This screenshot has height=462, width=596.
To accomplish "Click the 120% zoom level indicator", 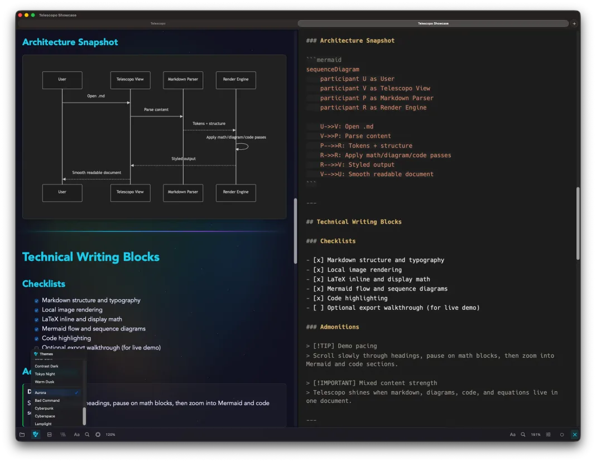I will click(110, 435).
